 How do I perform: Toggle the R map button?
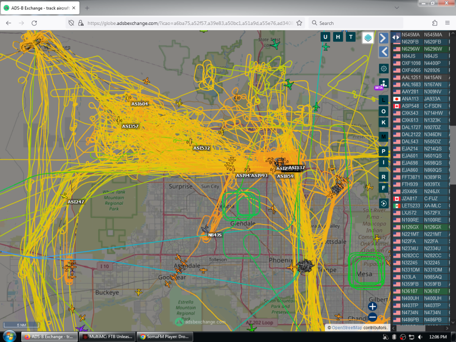383,177
